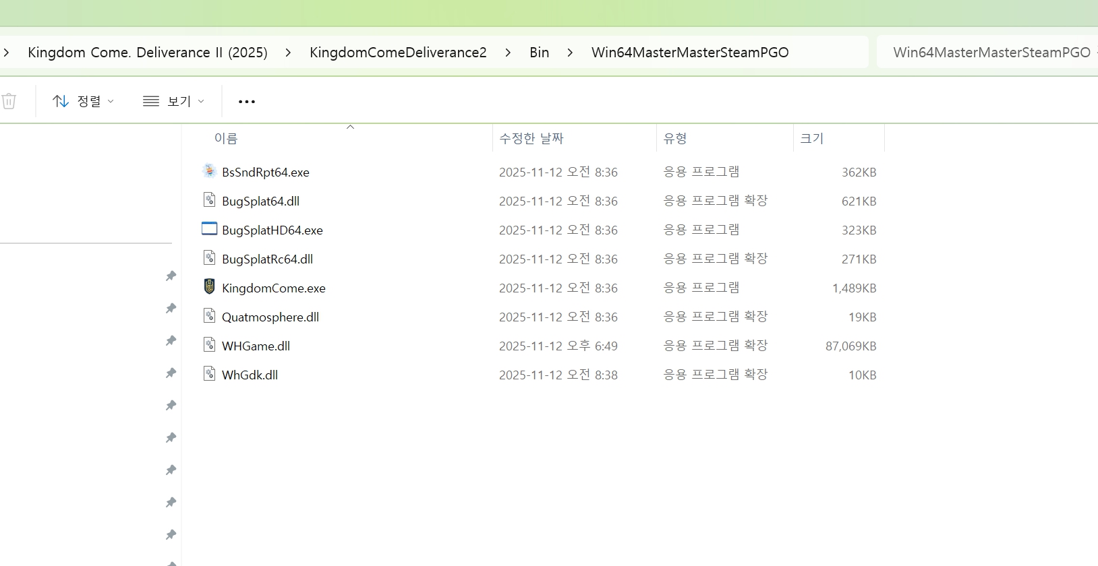The height and width of the screenshot is (566, 1098).
Task: Click the BugSplatRc64.dll file icon
Action: pos(209,258)
